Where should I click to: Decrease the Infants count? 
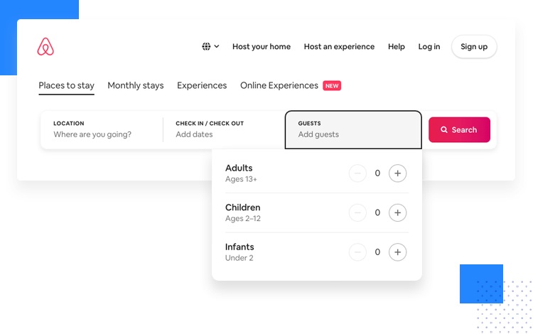(357, 252)
